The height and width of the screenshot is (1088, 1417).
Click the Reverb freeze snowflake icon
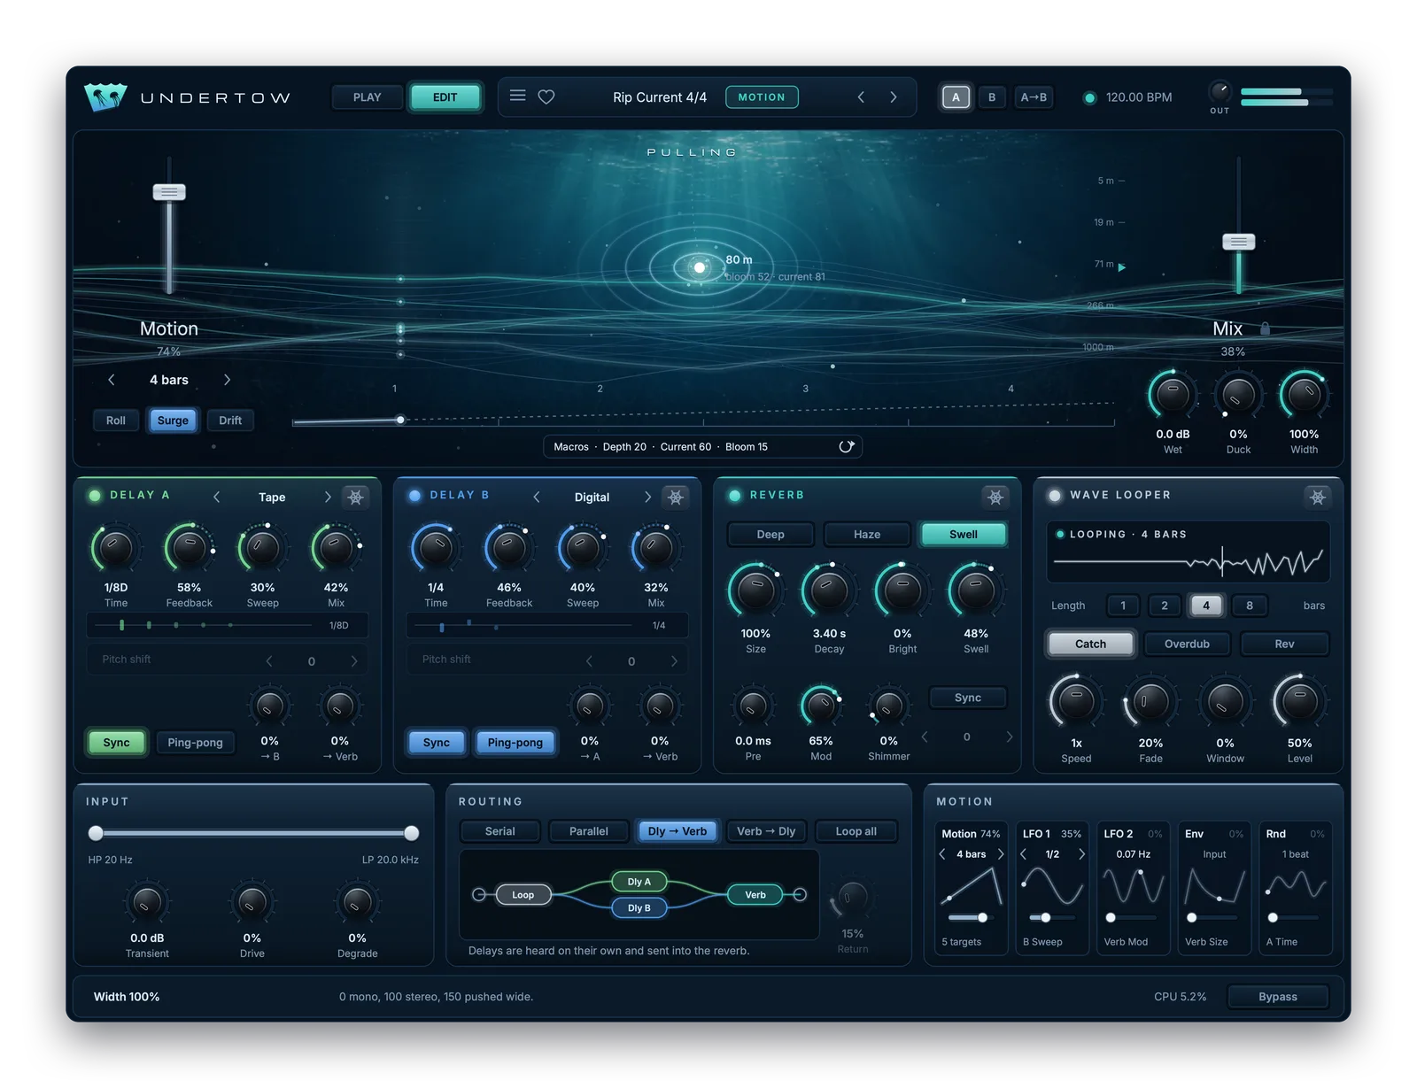point(995,497)
